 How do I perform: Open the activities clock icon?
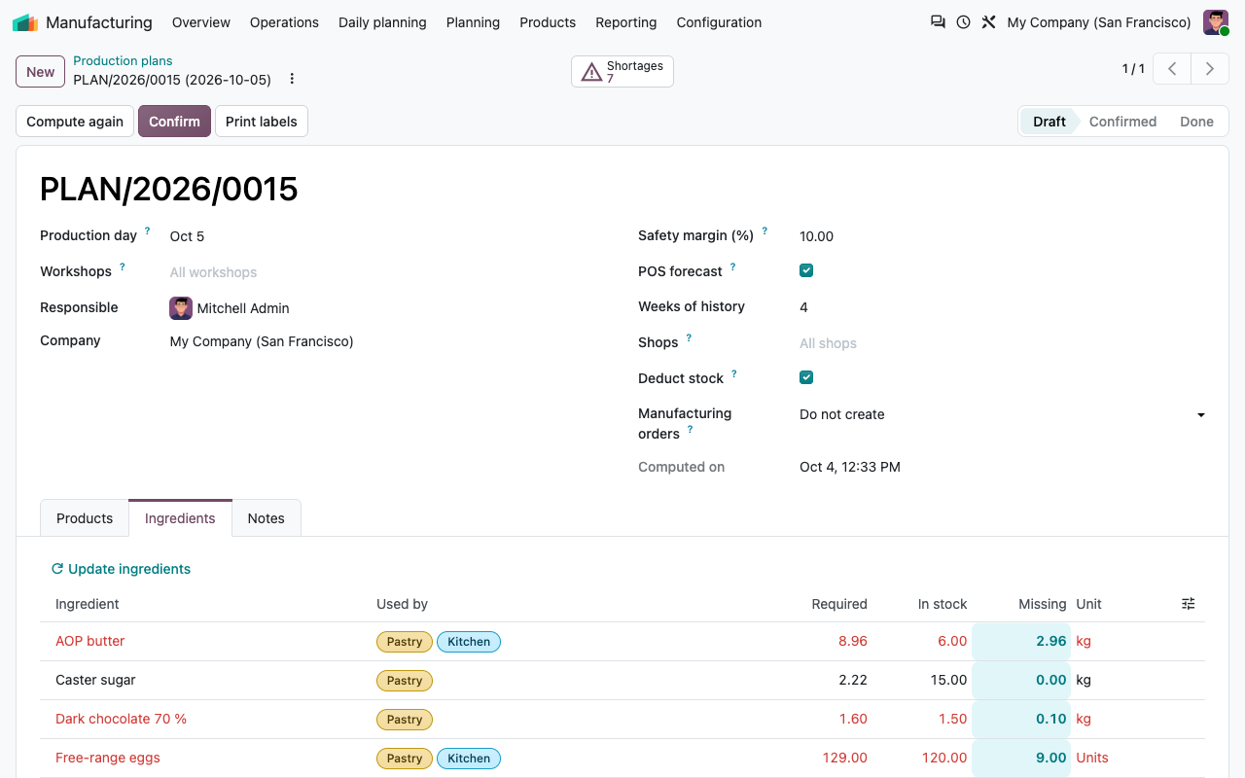click(963, 22)
